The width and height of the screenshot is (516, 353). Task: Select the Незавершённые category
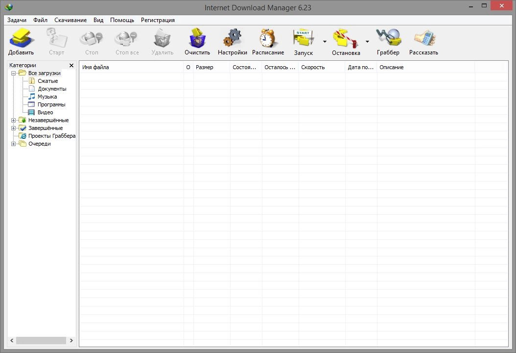click(x=48, y=120)
